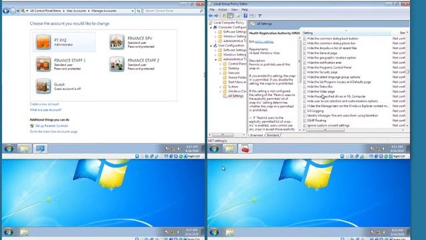Expand Windows Settings under User Configuration
This screenshot has height=240, width=426.
pyautogui.click(x=216, y=55)
